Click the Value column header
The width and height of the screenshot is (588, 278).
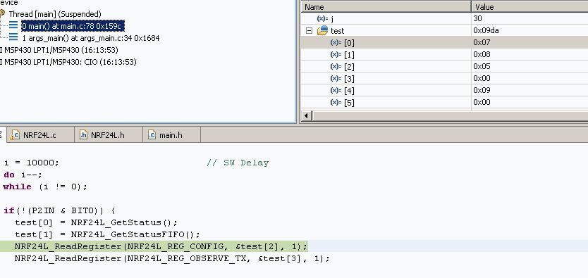(x=529, y=7)
